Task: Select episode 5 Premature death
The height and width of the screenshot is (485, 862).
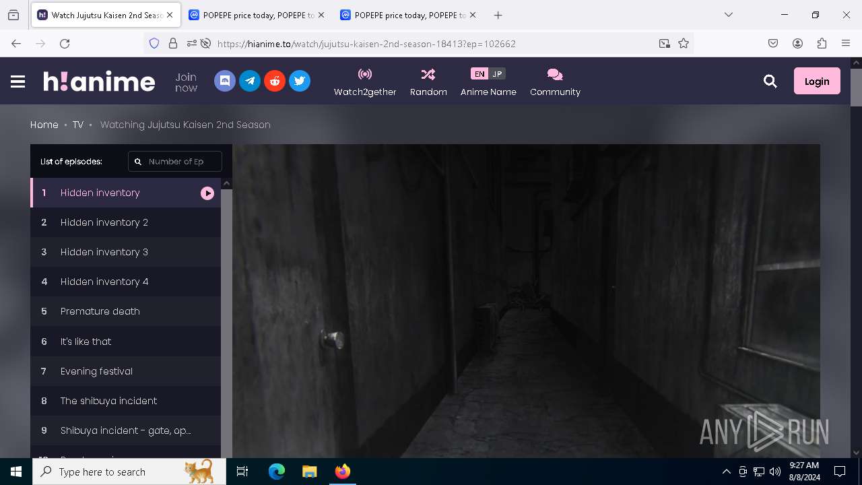Action: pos(126,311)
